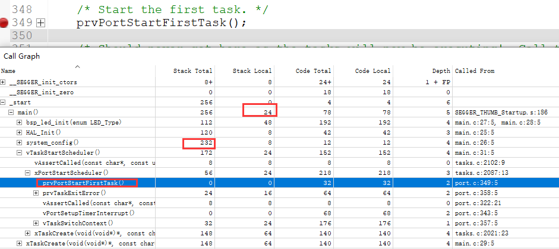Click Code Total 218 for xPortStartScheduler
Image resolution: width=559 pixels, height=249 pixels.
point(326,173)
